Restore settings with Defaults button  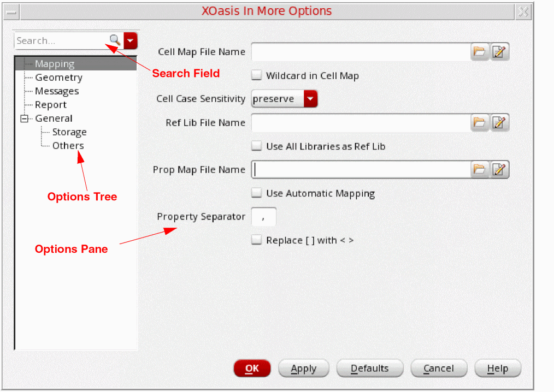(369, 369)
